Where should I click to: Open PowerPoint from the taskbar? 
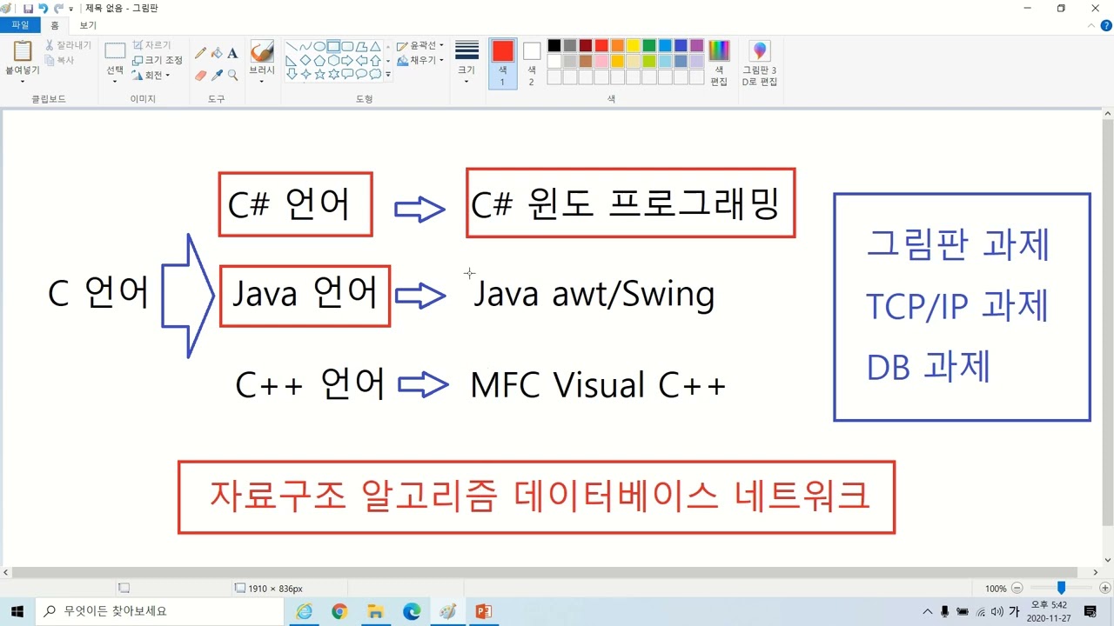(483, 611)
